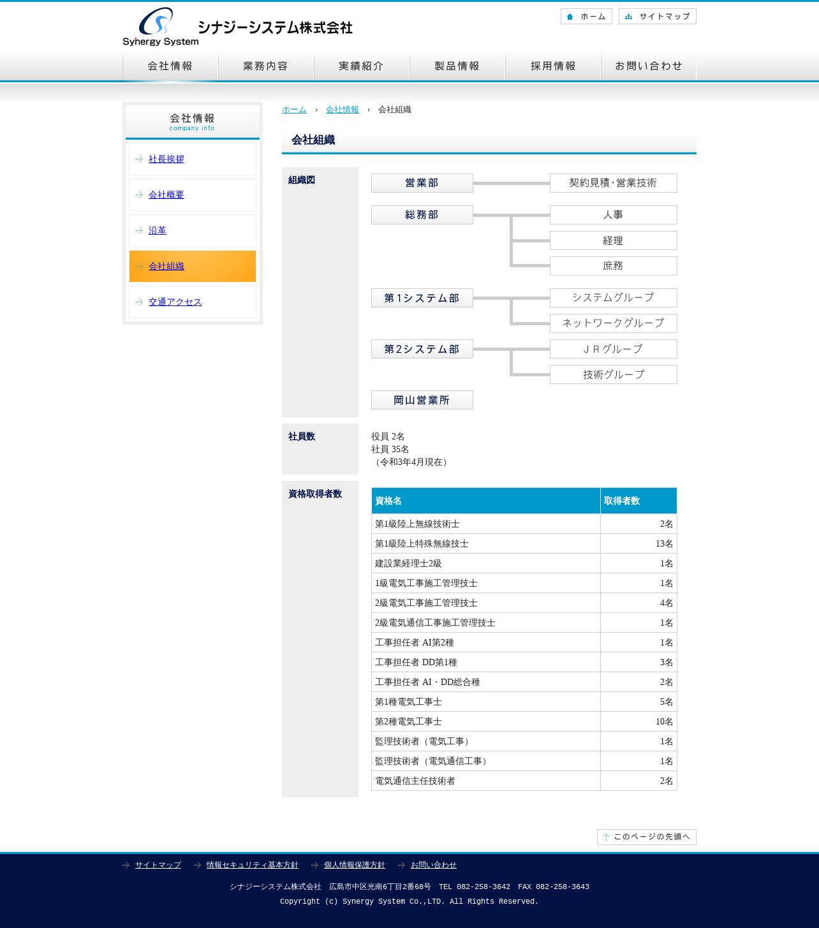
Task: Click the footer arrow icon beside お問い合わせ
Action: click(402, 865)
